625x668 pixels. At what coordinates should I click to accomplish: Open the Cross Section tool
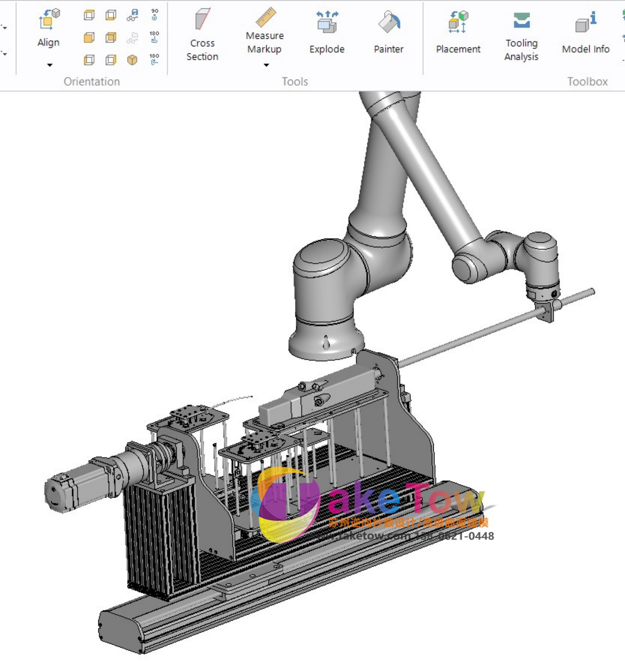tap(202, 35)
